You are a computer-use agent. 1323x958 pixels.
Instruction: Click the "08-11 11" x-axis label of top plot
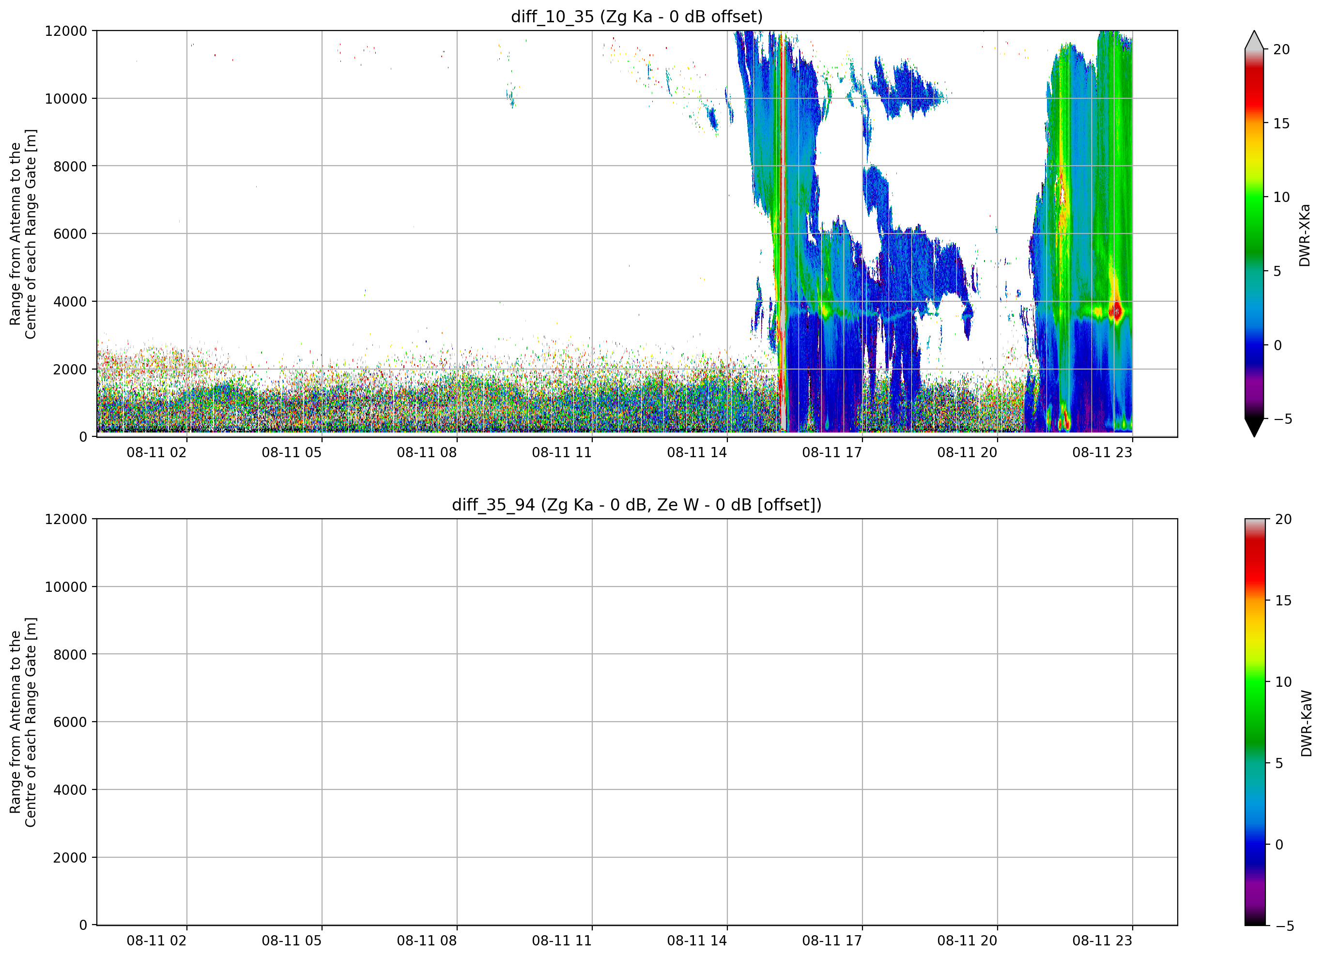pyautogui.click(x=562, y=453)
